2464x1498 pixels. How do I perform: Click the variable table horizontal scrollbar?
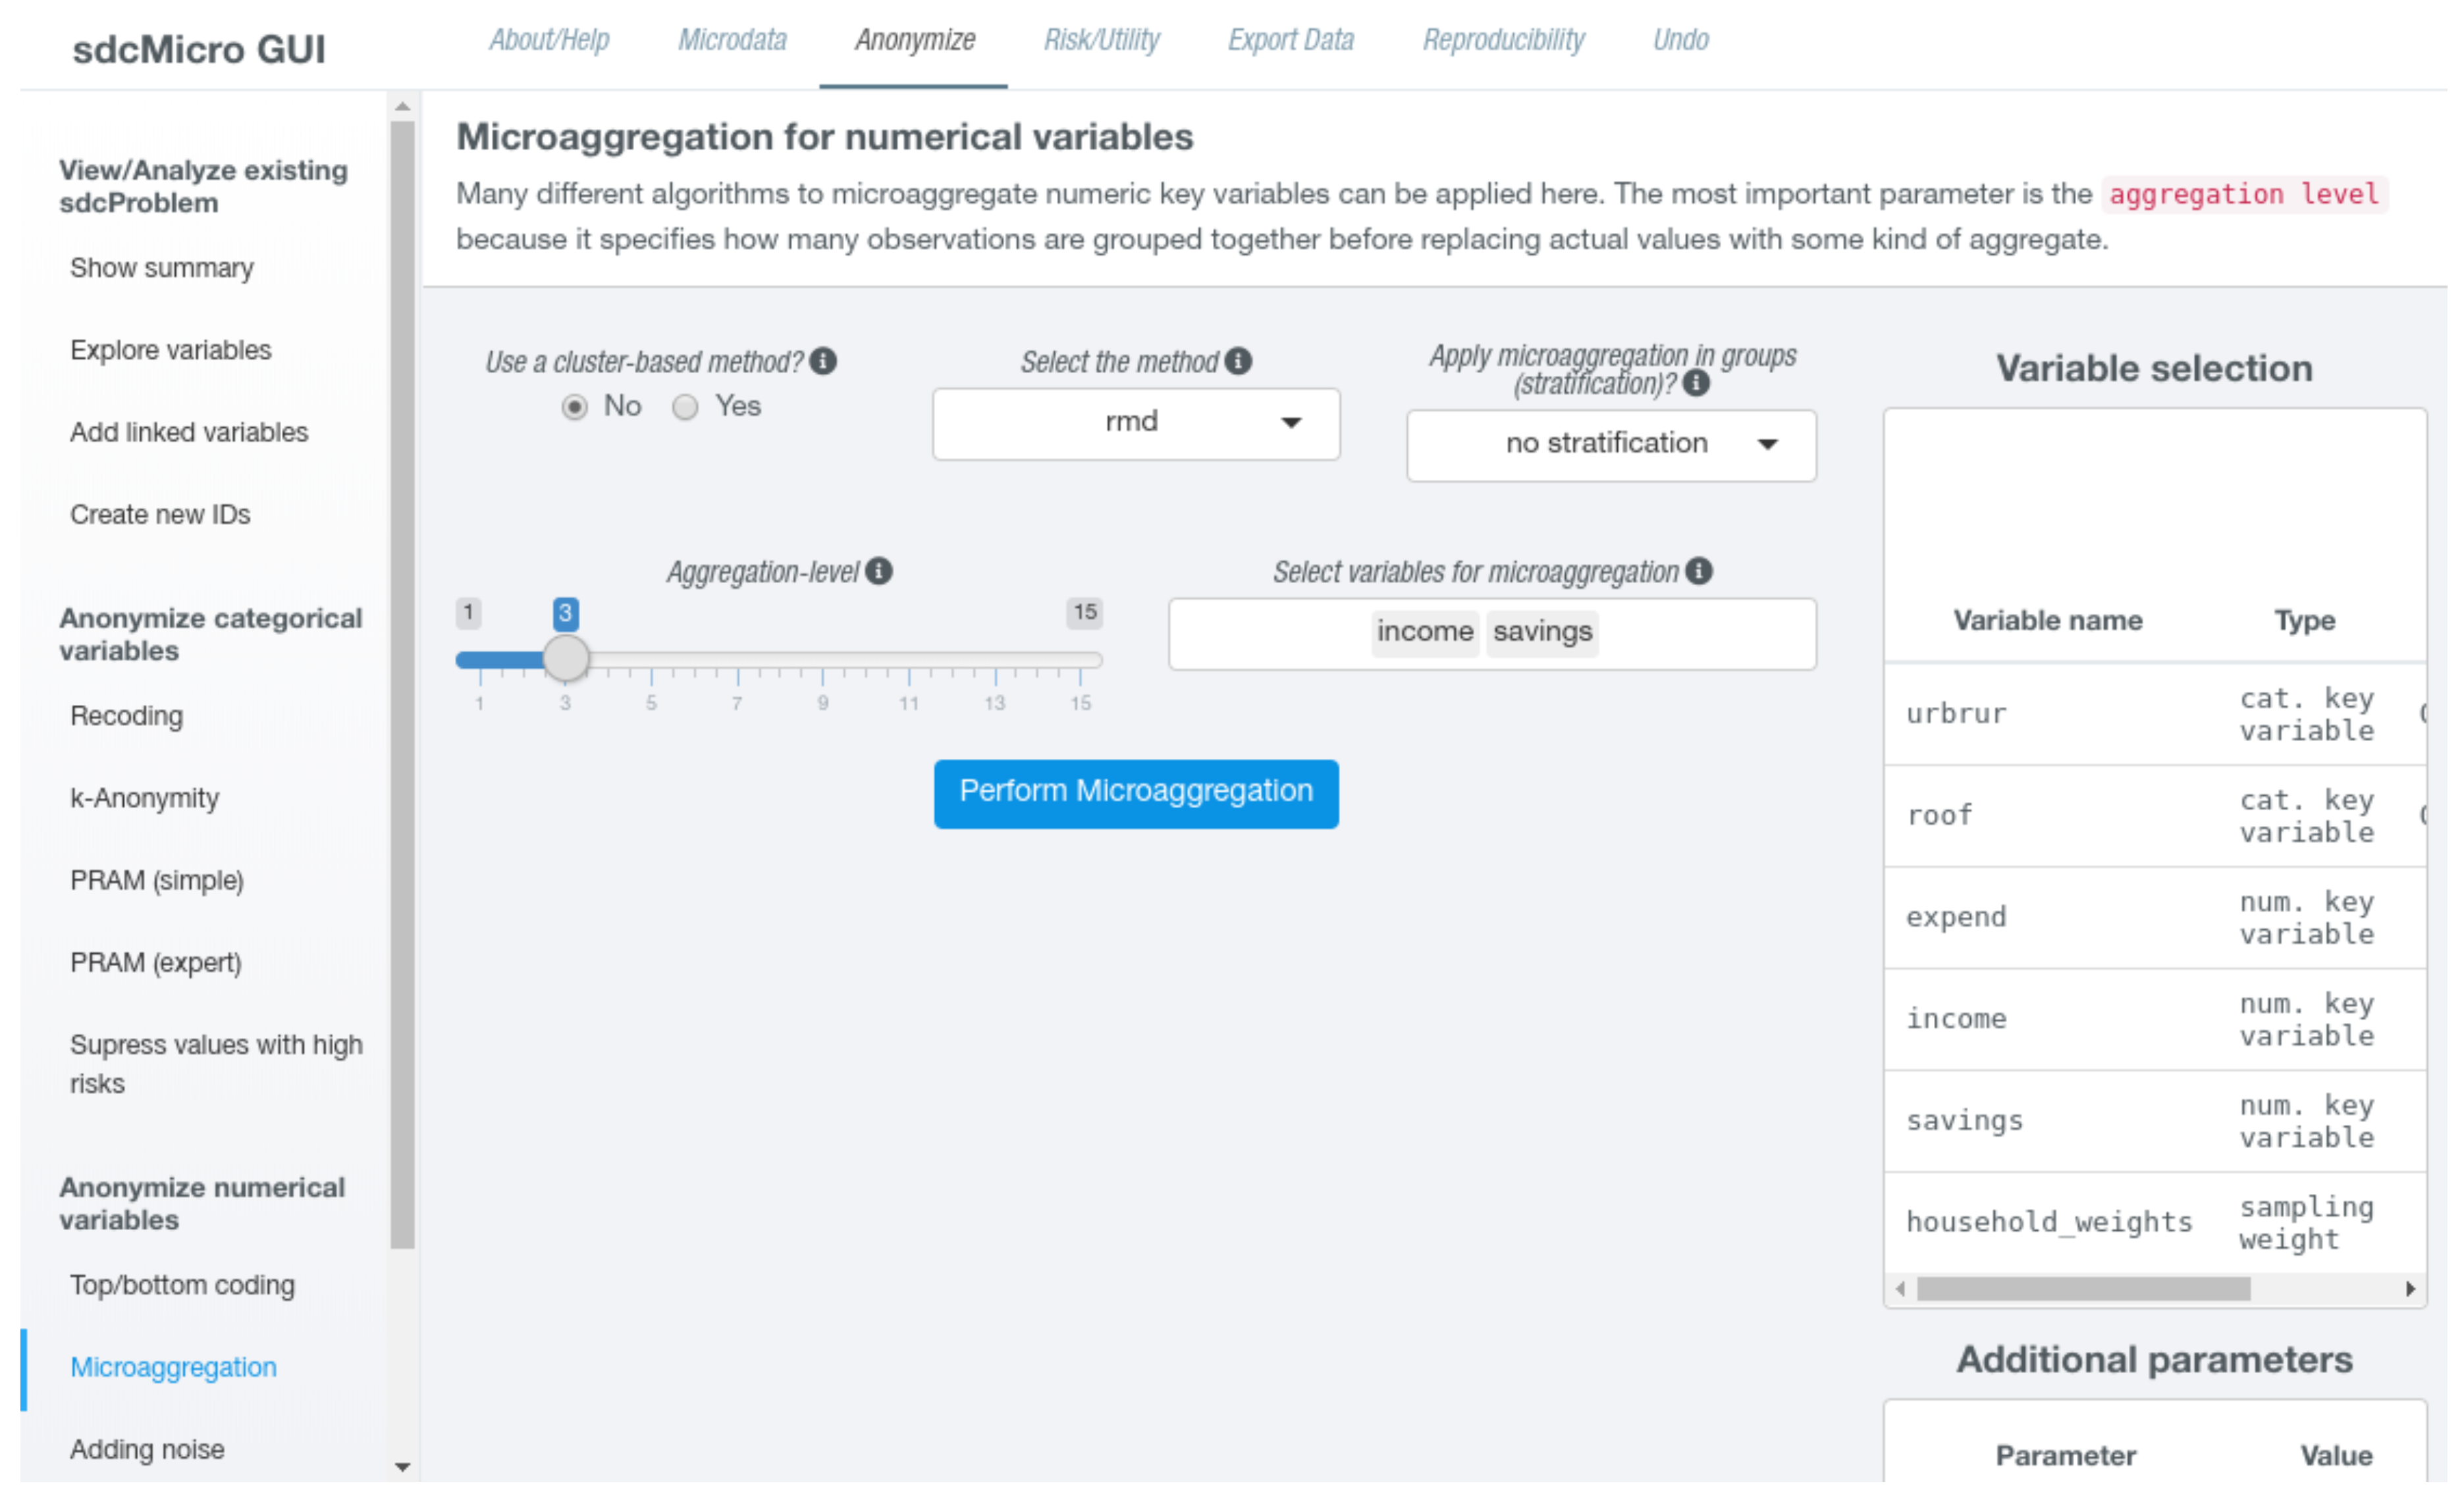click(x=2083, y=1289)
